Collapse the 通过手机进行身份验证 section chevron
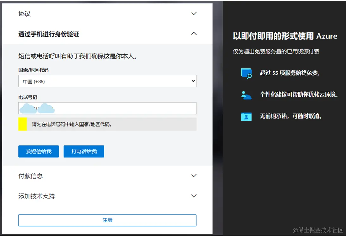Image resolution: width=346 pixels, height=236 pixels. tap(194, 34)
